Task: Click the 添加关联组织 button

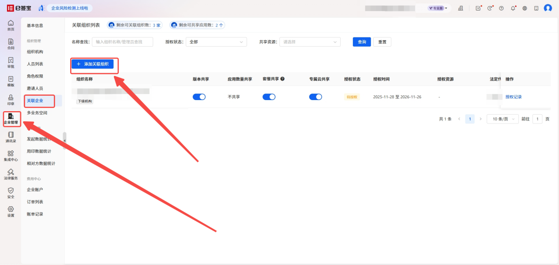Action: coord(93,64)
